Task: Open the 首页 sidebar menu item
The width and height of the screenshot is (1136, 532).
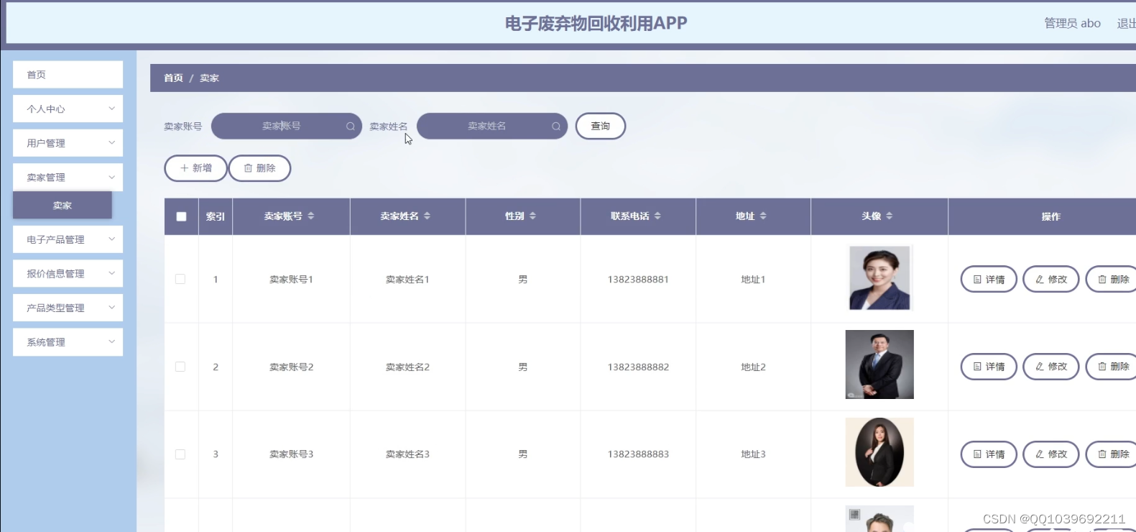Action: (x=68, y=75)
